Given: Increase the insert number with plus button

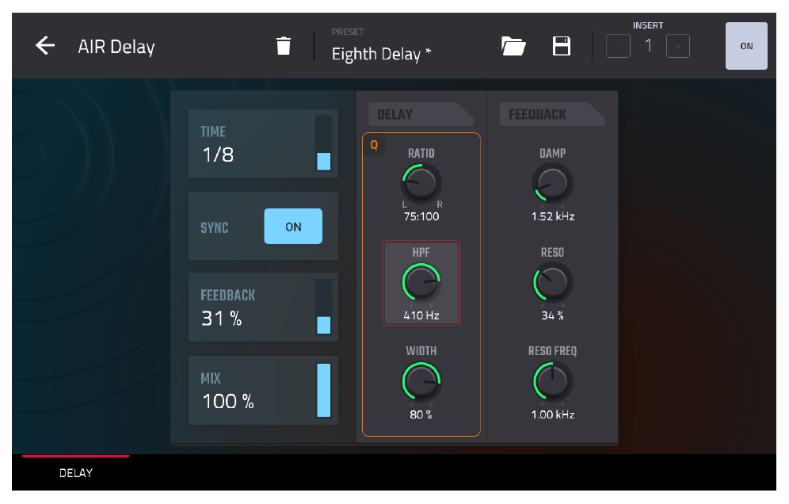Looking at the screenshot, I should coord(678,46).
